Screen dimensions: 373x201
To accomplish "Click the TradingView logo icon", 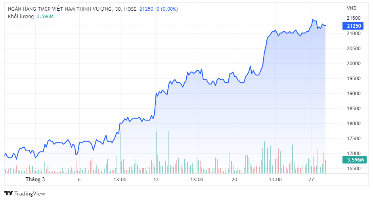I will click(x=8, y=193).
